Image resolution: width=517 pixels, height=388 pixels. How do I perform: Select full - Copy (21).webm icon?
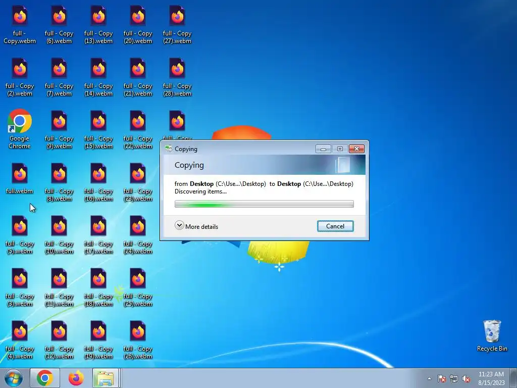coord(138,78)
